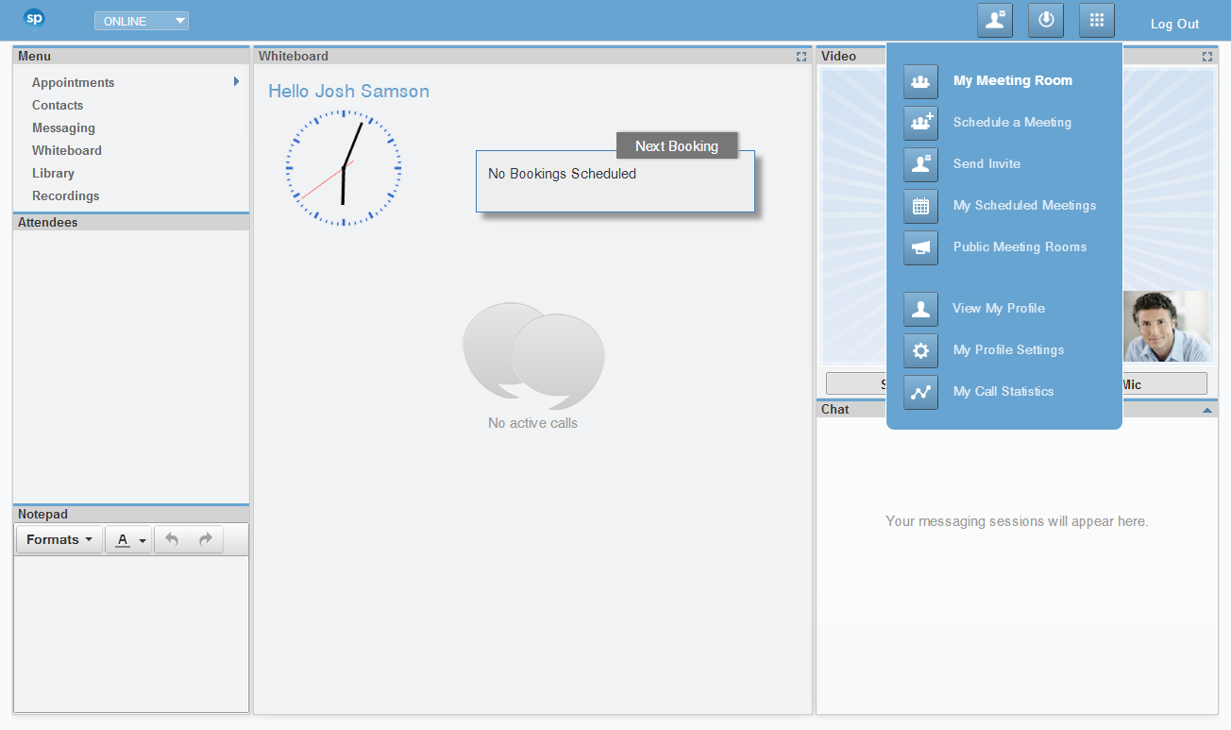Screen dimensions: 1231x730
Task: Click the download icon in top bar
Action: [1045, 20]
